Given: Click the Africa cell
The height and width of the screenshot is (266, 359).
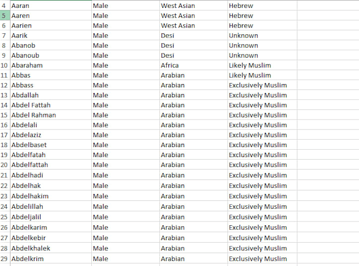Looking at the screenshot, I should coord(194,66).
